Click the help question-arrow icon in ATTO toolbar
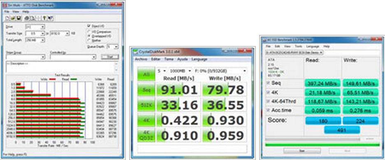This screenshot has height=160, width=385. point(50,18)
